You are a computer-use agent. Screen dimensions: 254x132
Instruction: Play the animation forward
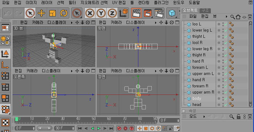click(98, 128)
